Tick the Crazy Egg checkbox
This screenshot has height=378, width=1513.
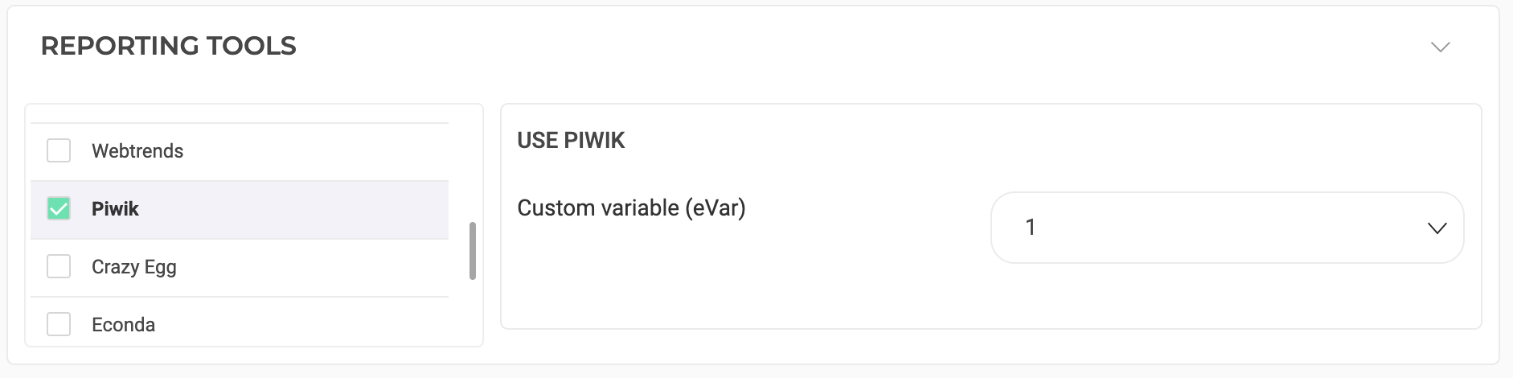point(59,266)
